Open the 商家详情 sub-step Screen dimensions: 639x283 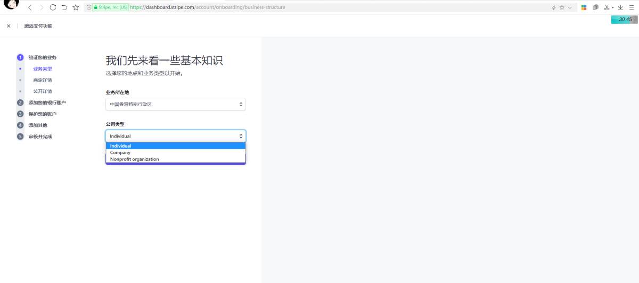click(x=43, y=80)
